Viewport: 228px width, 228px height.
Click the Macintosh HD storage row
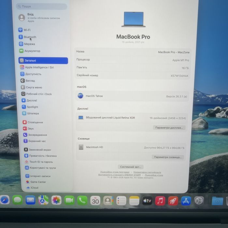click(131, 147)
